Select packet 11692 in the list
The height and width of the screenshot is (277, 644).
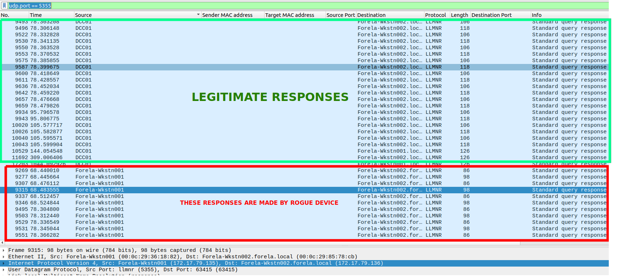216,158
